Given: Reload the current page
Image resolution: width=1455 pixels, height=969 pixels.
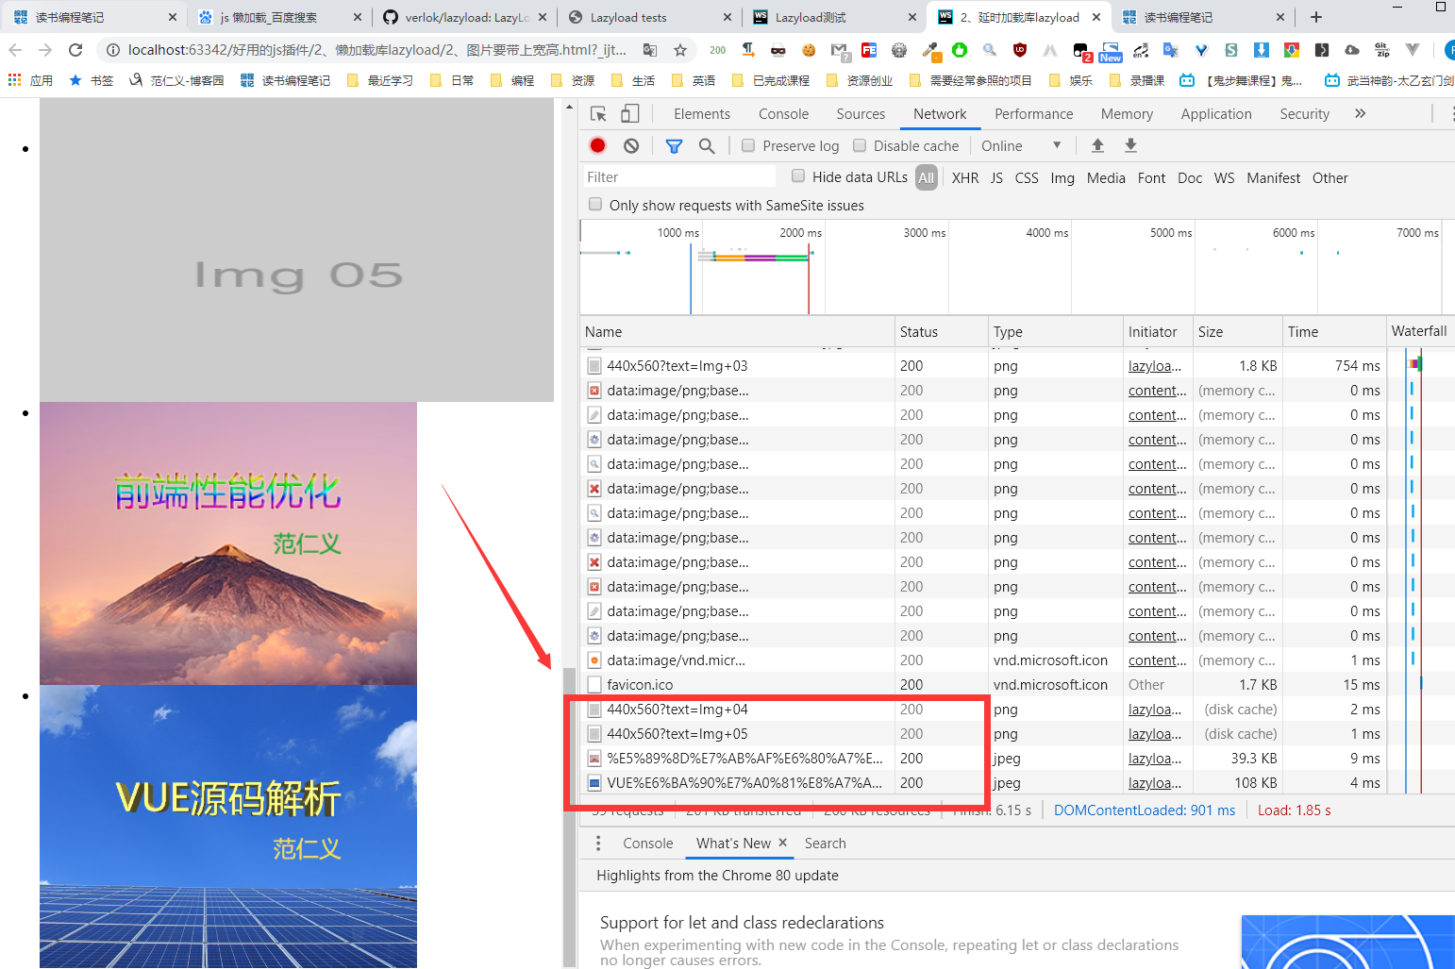Looking at the screenshot, I should [75, 49].
